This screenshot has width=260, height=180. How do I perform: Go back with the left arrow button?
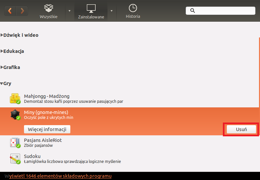[x=10, y=11]
